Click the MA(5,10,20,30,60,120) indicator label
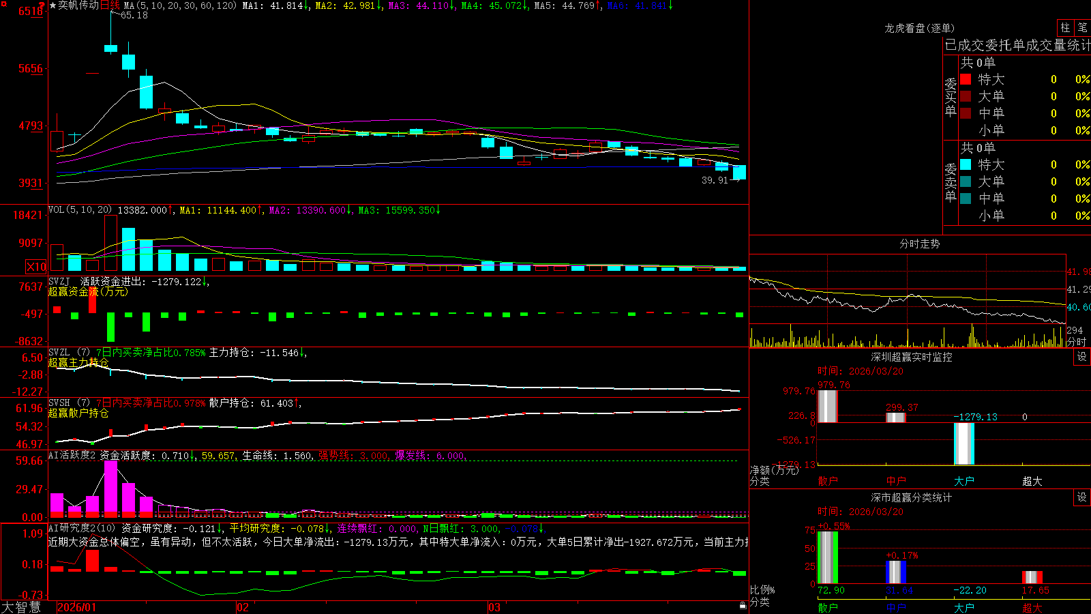1091x614 pixels. tap(180, 5)
